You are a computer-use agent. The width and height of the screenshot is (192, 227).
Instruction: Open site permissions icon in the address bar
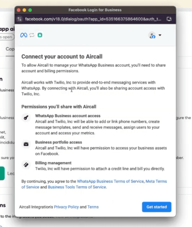(19, 19)
